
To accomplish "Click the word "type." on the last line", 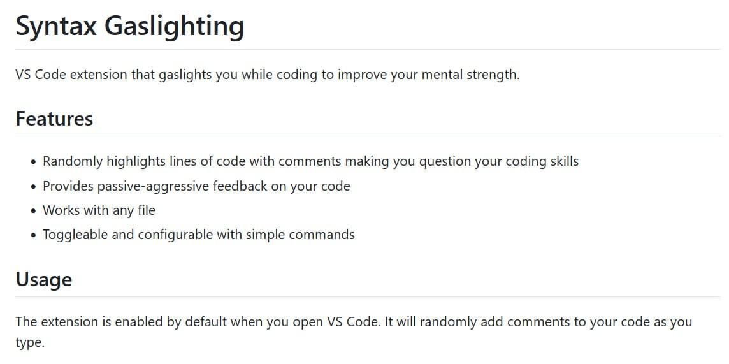I will [30, 344].
